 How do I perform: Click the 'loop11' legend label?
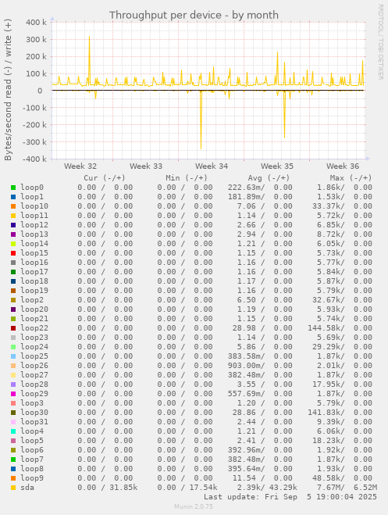pyautogui.click(x=34, y=216)
